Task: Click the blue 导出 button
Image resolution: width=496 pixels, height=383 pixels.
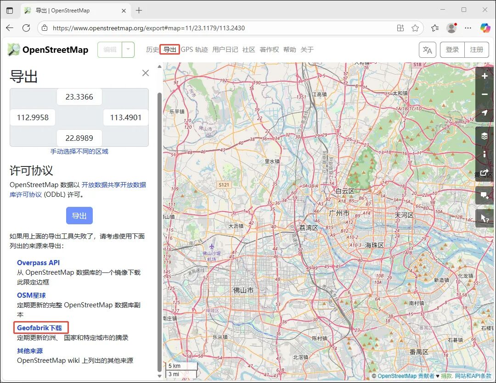Action: point(79,216)
